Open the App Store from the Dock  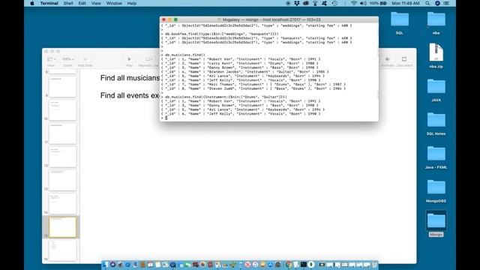[x=270, y=265]
